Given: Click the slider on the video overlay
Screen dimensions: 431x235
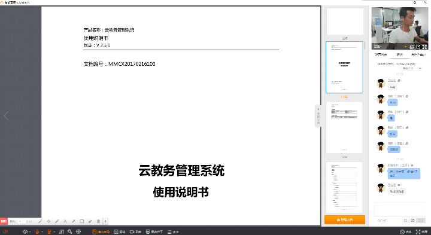Looking at the screenshot, I should click(405, 47).
